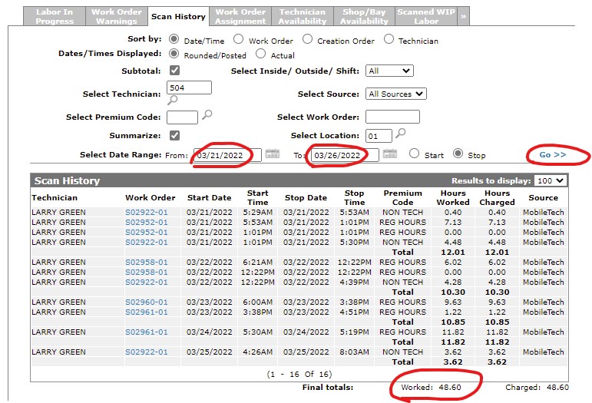The width and height of the screenshot is (592, 403).
Task: Select Work Order sort radio button
Action: pos(238,39)
